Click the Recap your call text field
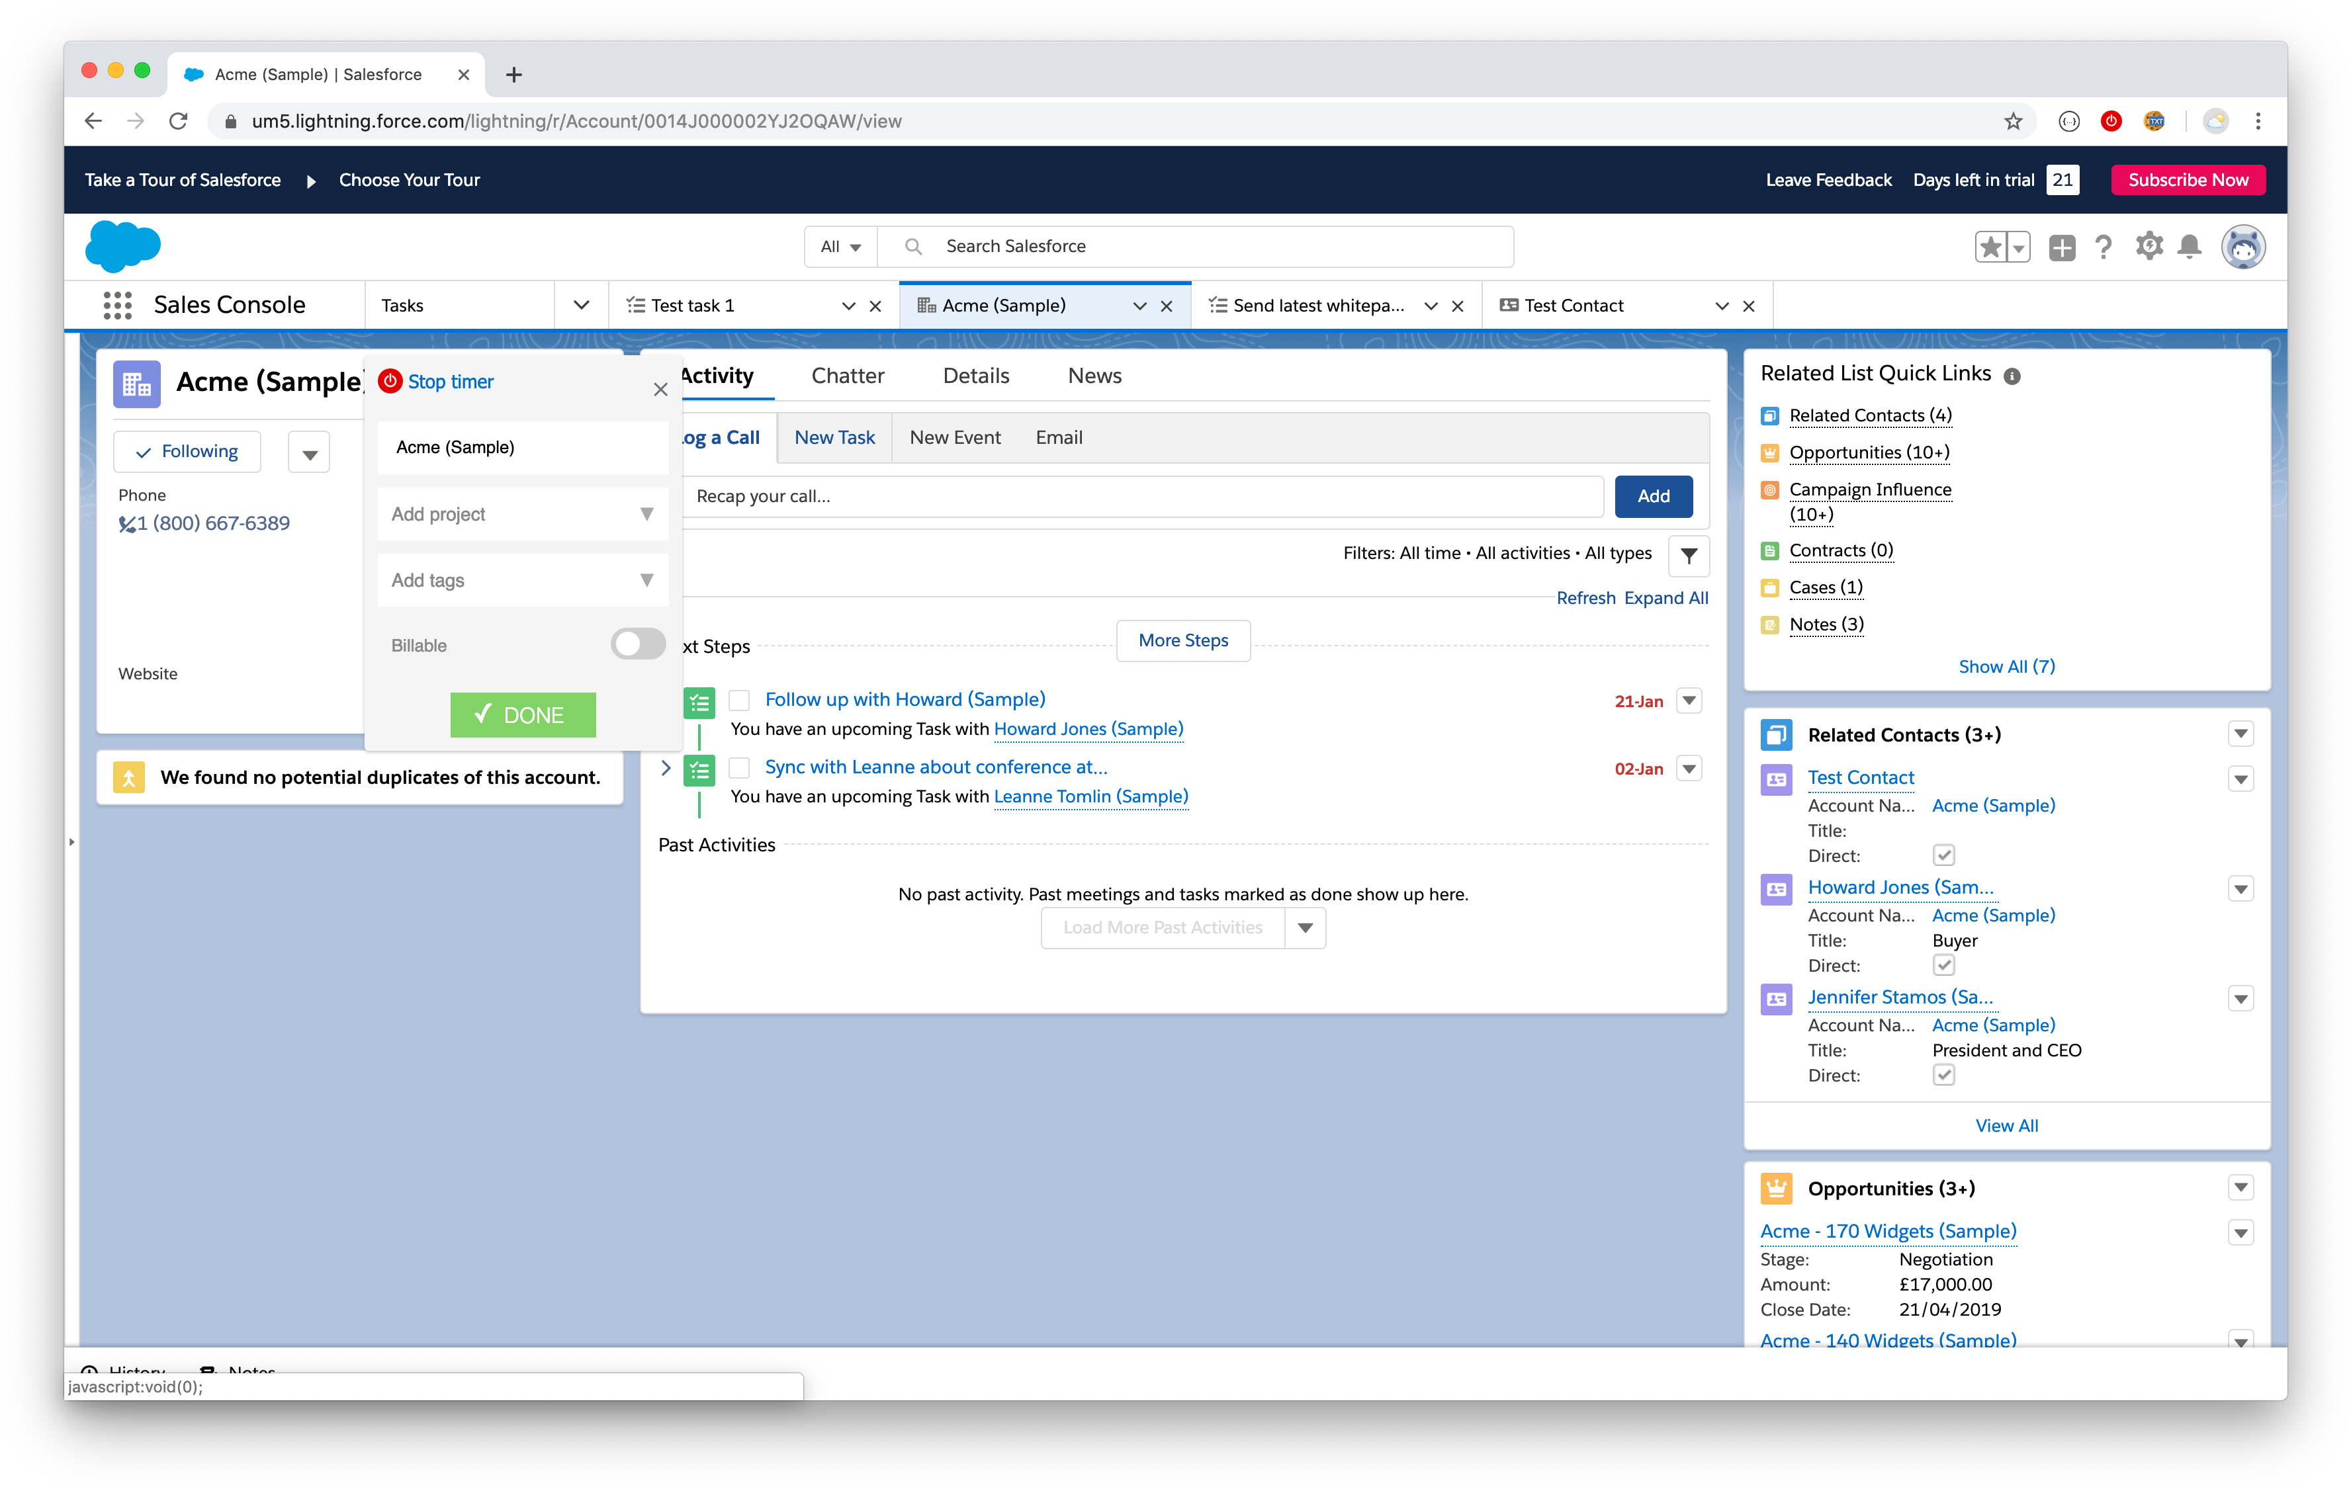 pos(1142,497)
